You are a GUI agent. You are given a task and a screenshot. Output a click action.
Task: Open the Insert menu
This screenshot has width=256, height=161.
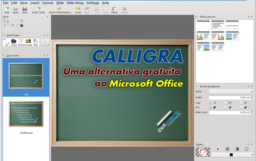coord(35,3)
